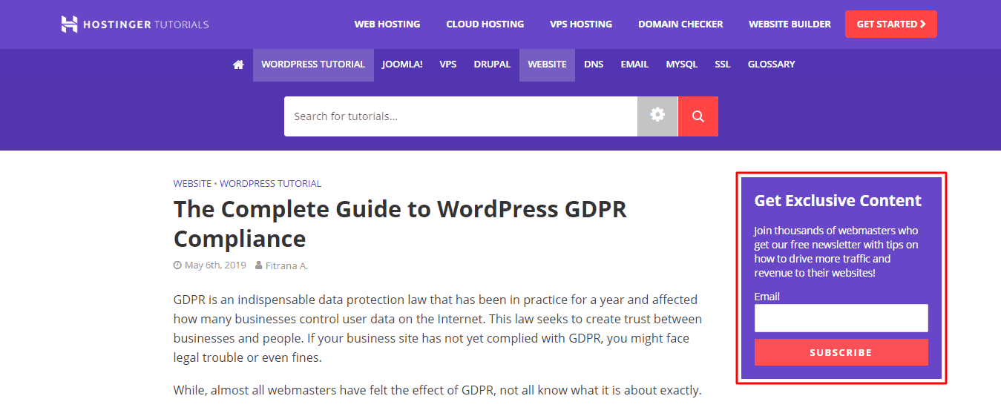1001x416 pixels.
Task: Click the WordPress Tutorial breadcrumb link above title
Action: [271, 183]
